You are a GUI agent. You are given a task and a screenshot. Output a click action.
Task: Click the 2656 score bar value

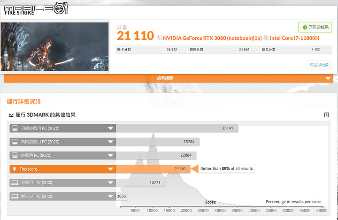pos(122,196)
